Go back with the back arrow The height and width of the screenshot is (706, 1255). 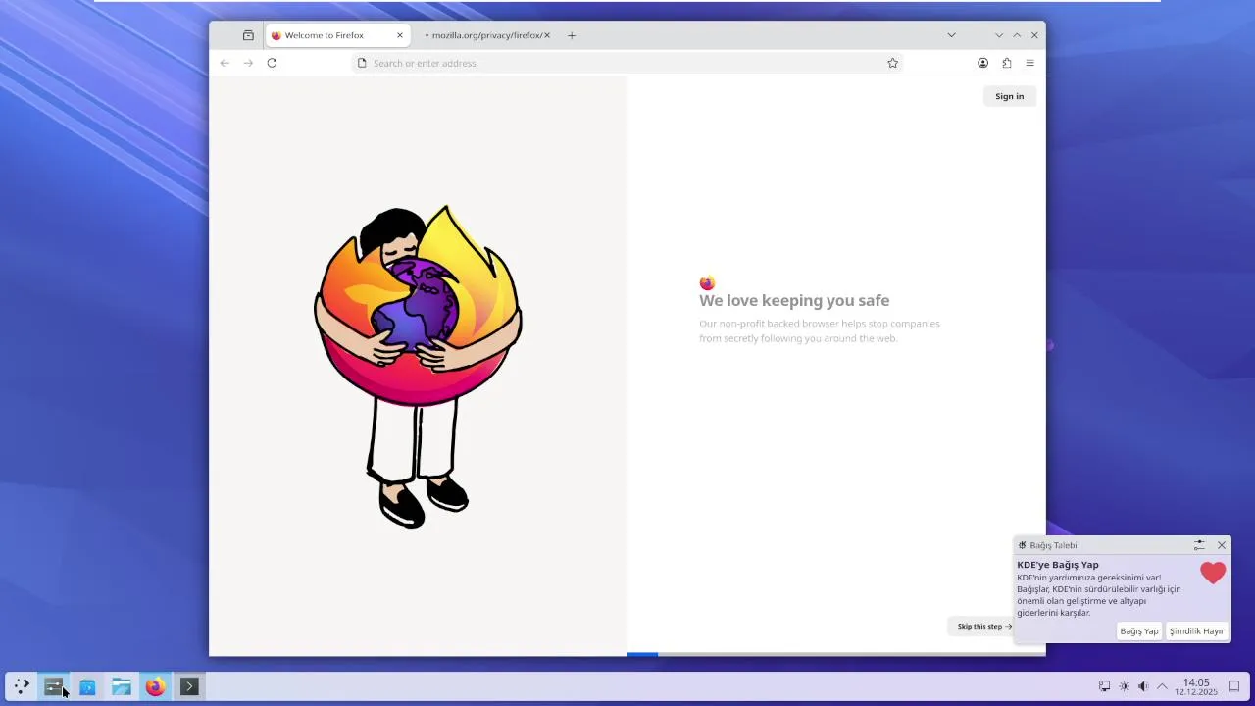(225, 63)
